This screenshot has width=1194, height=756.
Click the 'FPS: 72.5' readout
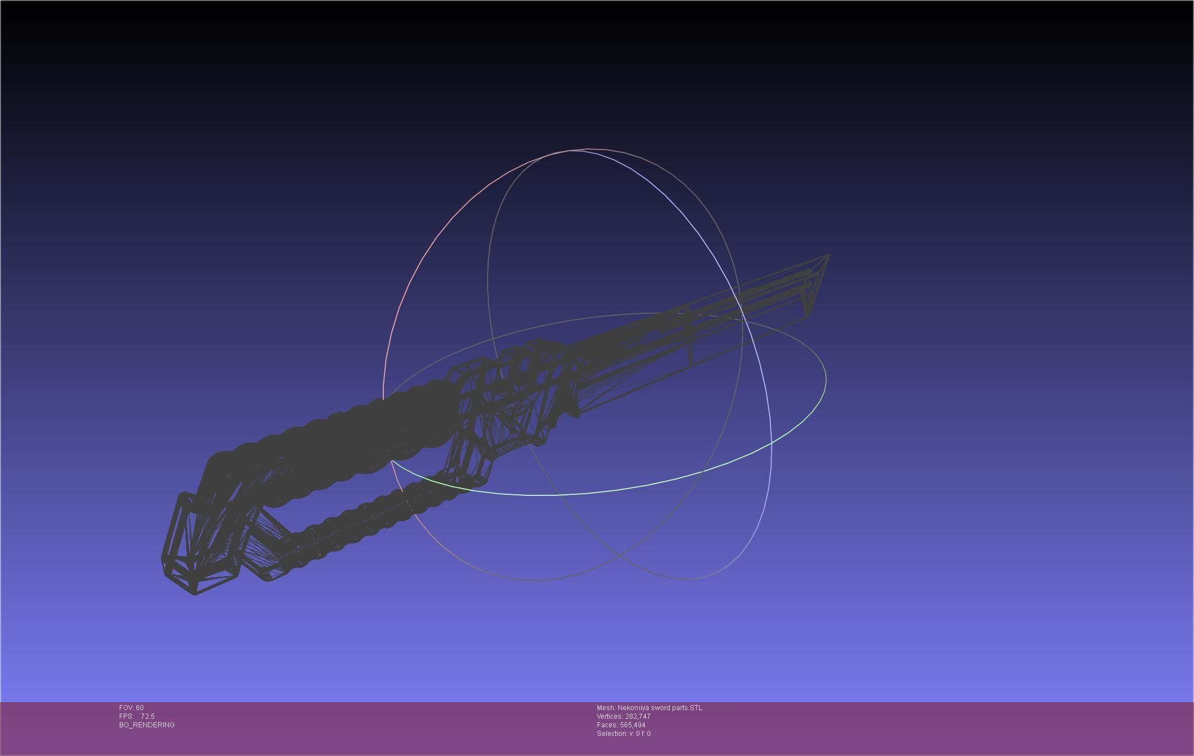[136, 716]
